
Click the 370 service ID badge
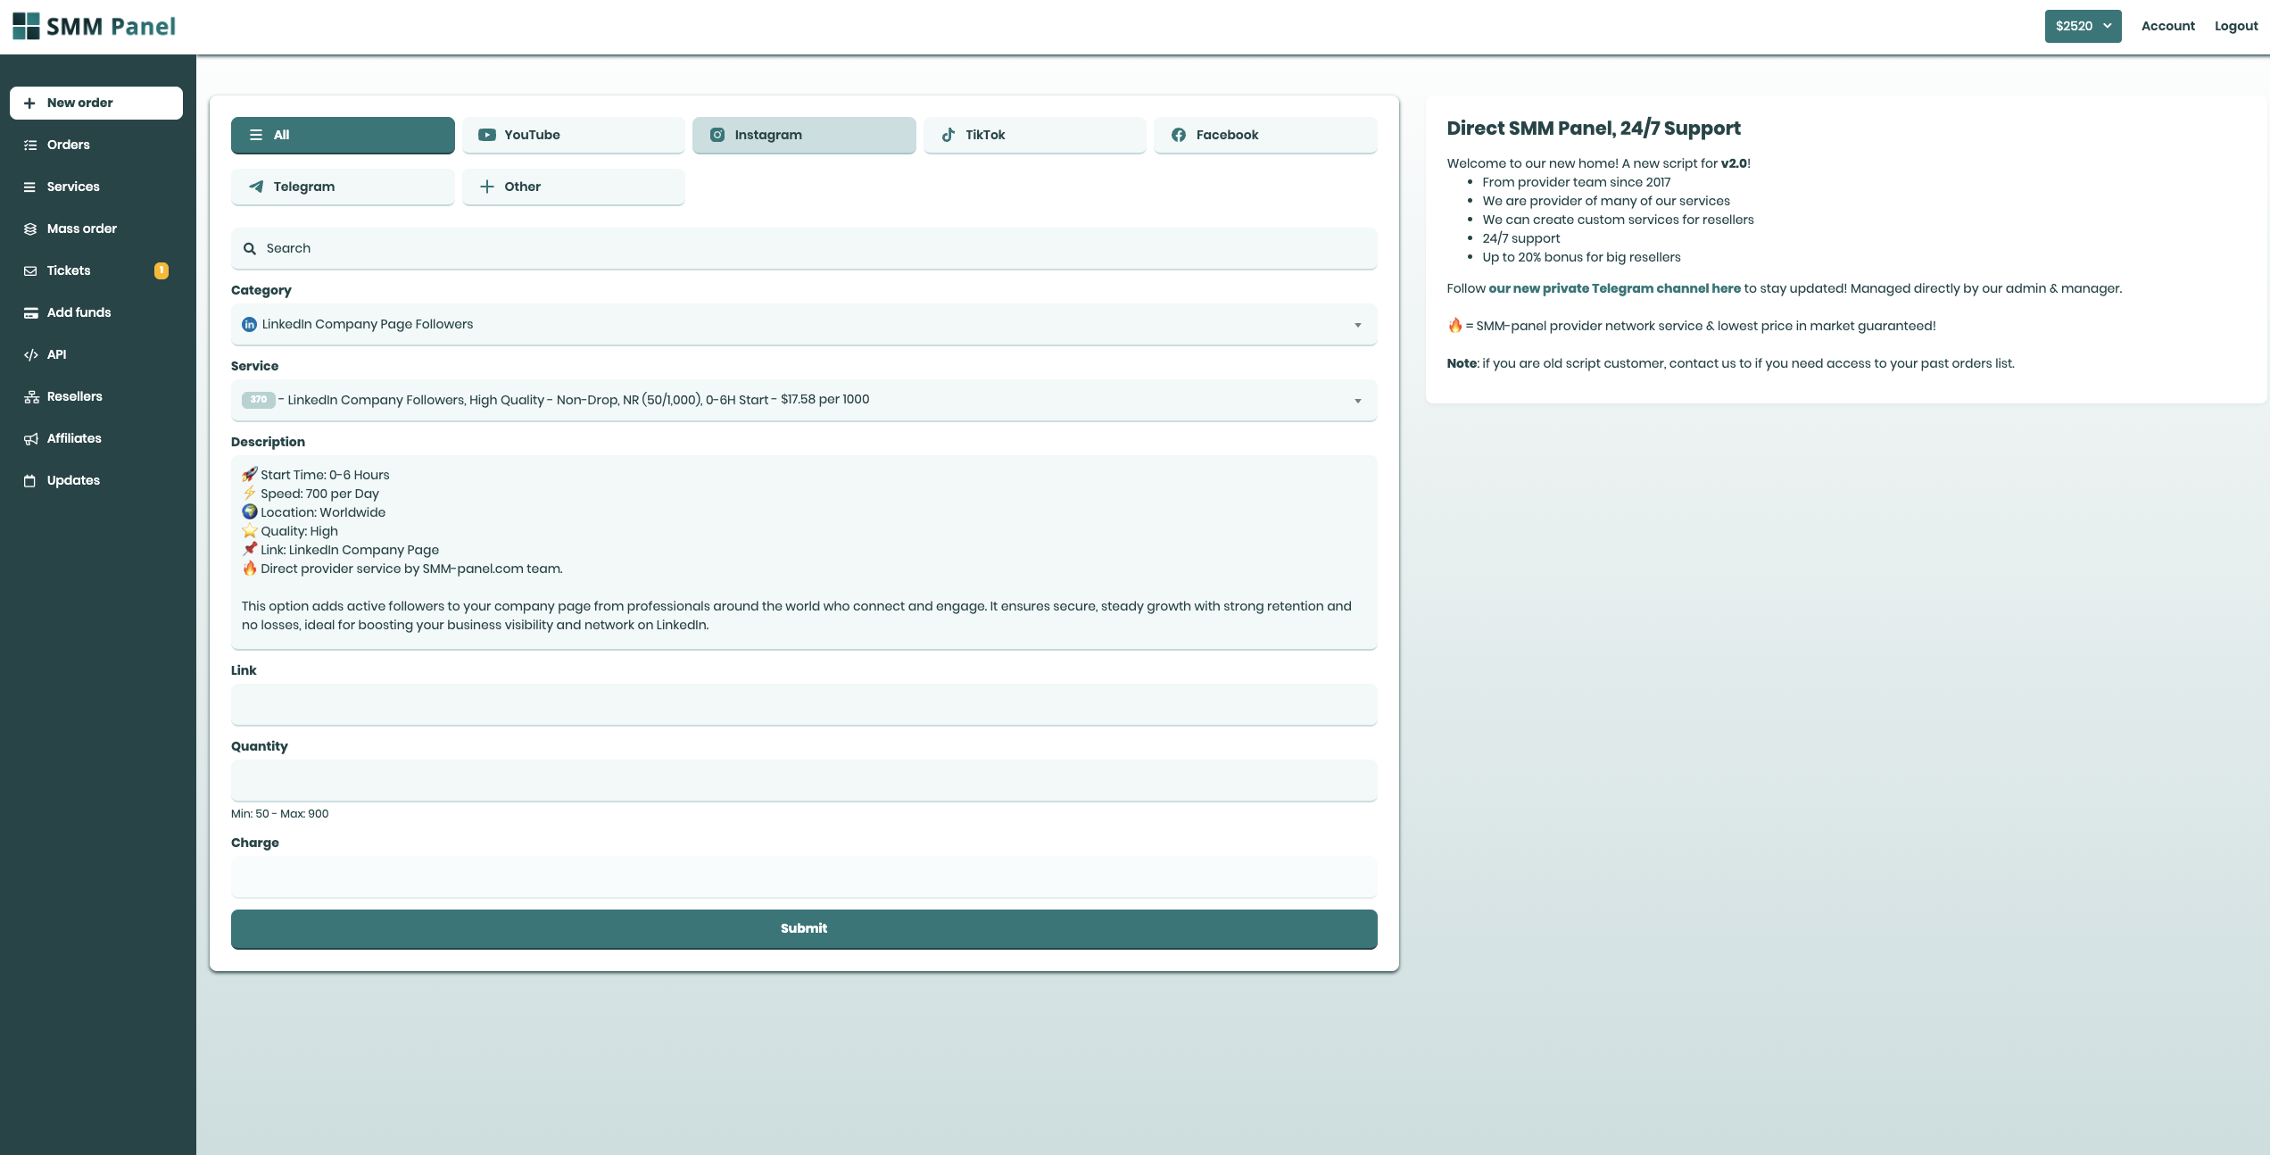(x=259, y=400)
